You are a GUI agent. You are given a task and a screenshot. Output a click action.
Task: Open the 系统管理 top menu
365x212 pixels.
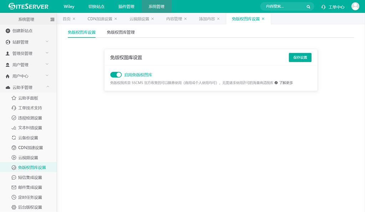click(x=156, y=6)
